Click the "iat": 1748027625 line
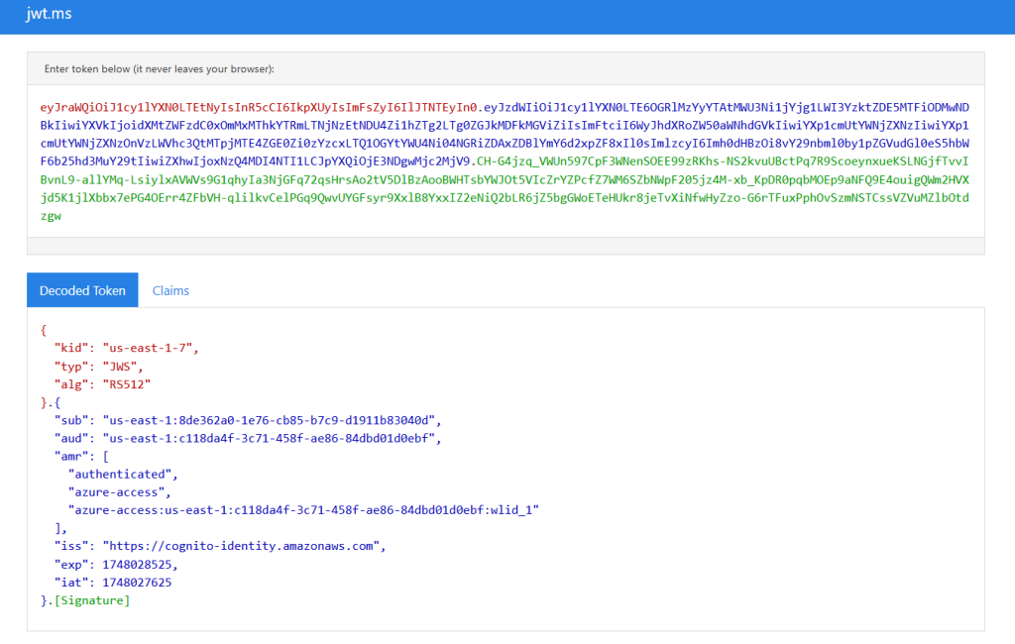Image resolution: width=1015 pixels, height=644 pixels. [x=113, y=583]
